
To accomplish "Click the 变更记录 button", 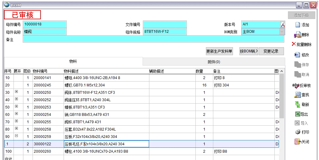I will click(271, 51).
